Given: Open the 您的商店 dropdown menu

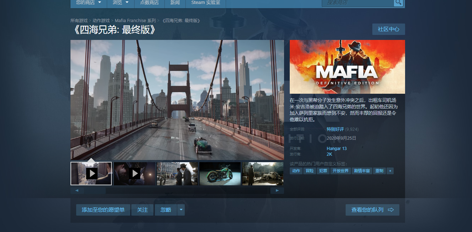Looking at the screenshot, I should click(x=89, y=3).
